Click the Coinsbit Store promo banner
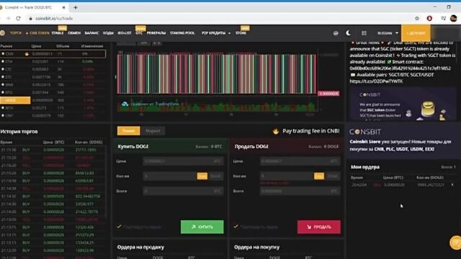This screenshot has height=259, width=461. (x=403, y=140)
